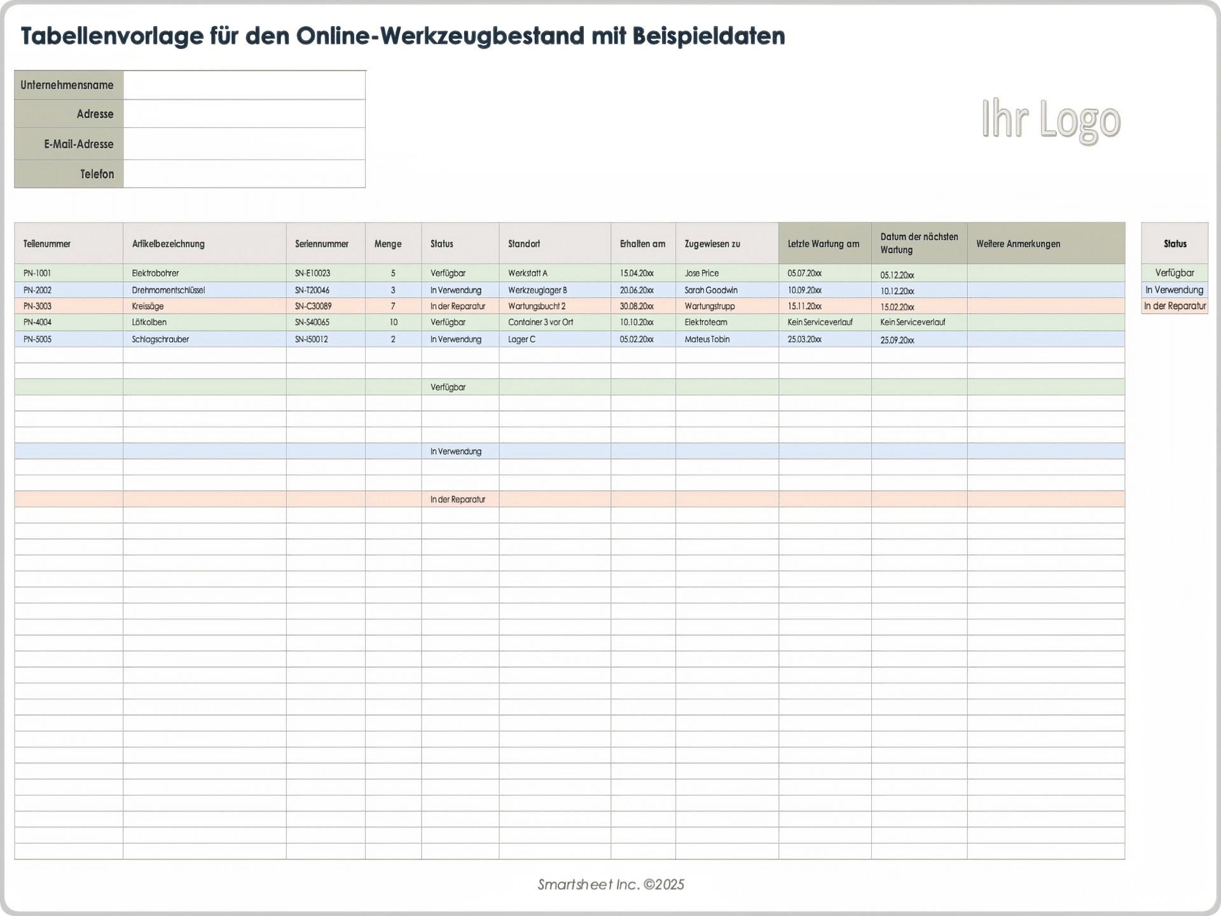Click the Mateus Tobin assigned cell
Image resolution: width=1221 pixels, height=916 pixels.
pyautogui.click(x=726, y=339)
